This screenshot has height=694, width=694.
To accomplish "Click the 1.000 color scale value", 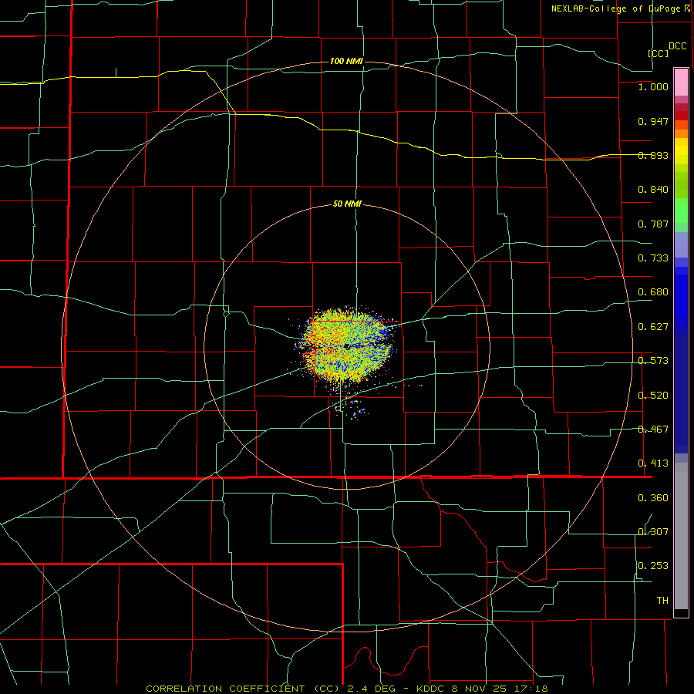I will point(653,86).
